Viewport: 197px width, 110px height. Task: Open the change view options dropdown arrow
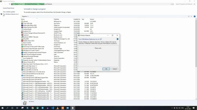click(x=191, y=16)
